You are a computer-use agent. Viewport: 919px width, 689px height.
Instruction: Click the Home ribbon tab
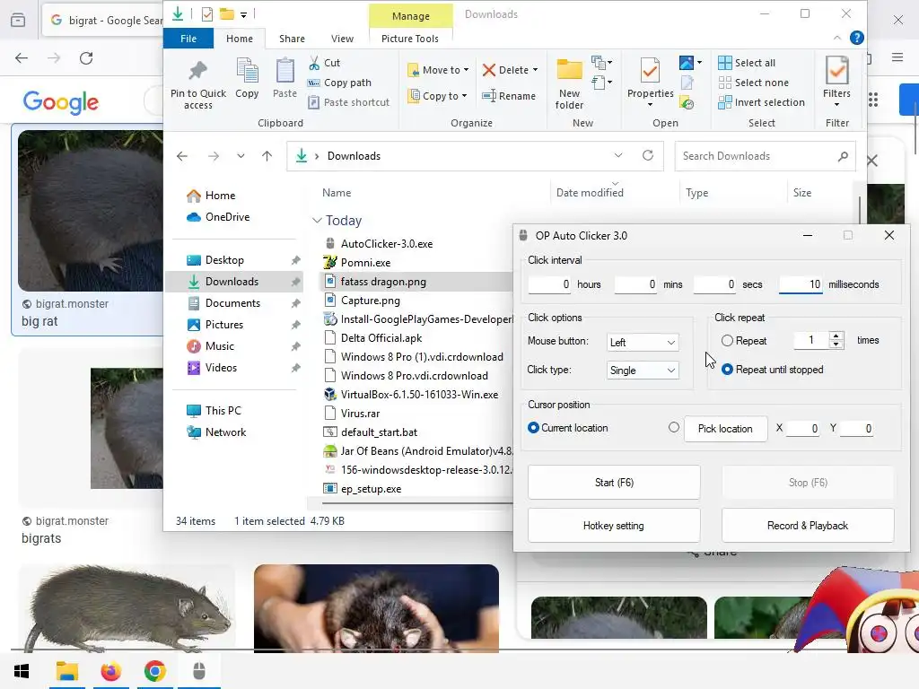tap(240, 39)
